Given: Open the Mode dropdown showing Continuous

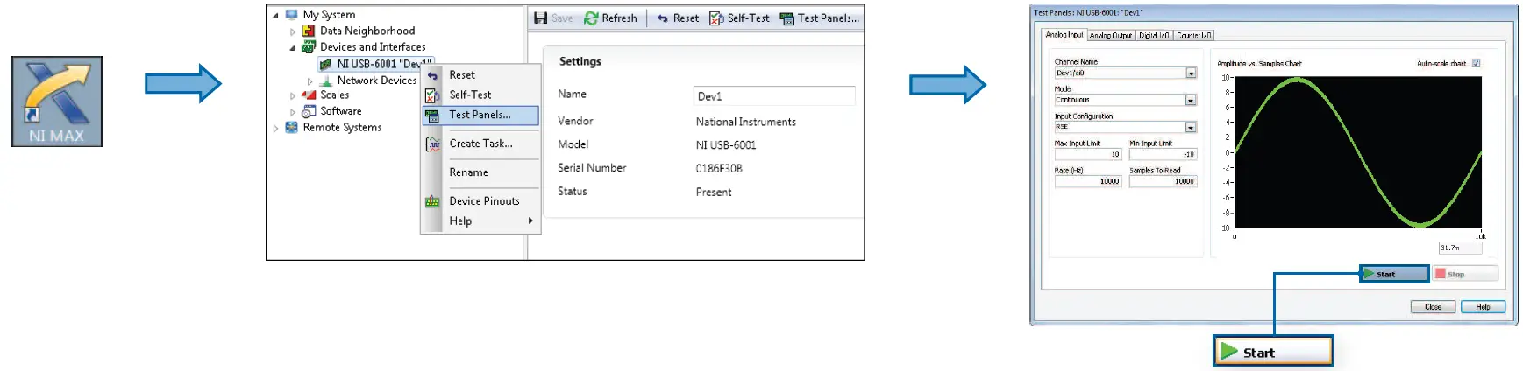Looking at the screenshot, I should point(1191,101).
